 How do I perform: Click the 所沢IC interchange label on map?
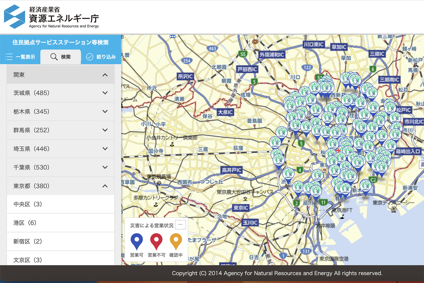185,76
